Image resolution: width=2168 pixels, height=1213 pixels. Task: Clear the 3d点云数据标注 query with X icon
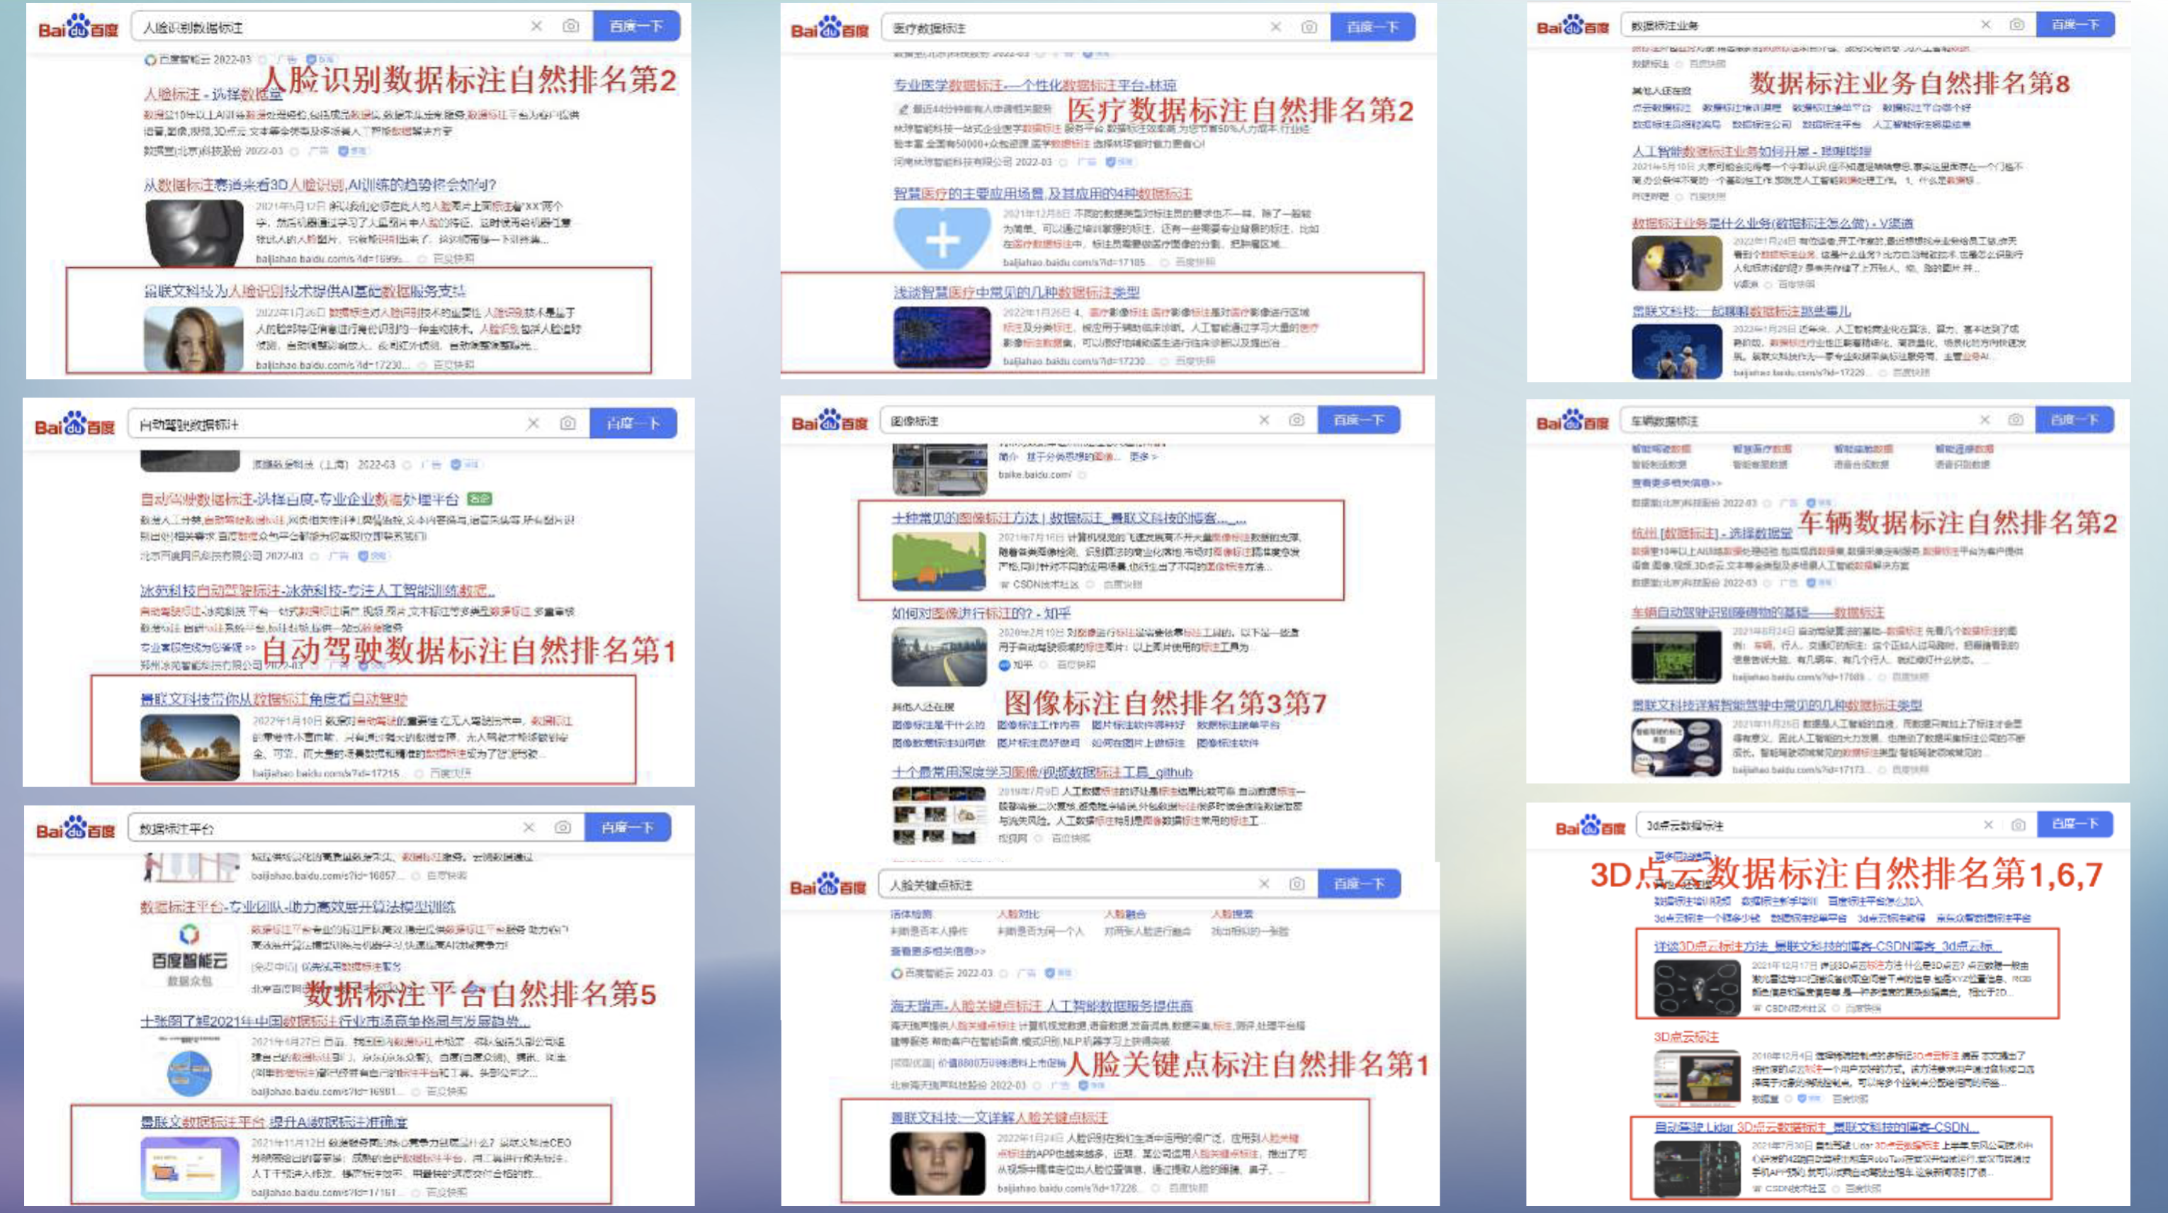point(1988,824)
